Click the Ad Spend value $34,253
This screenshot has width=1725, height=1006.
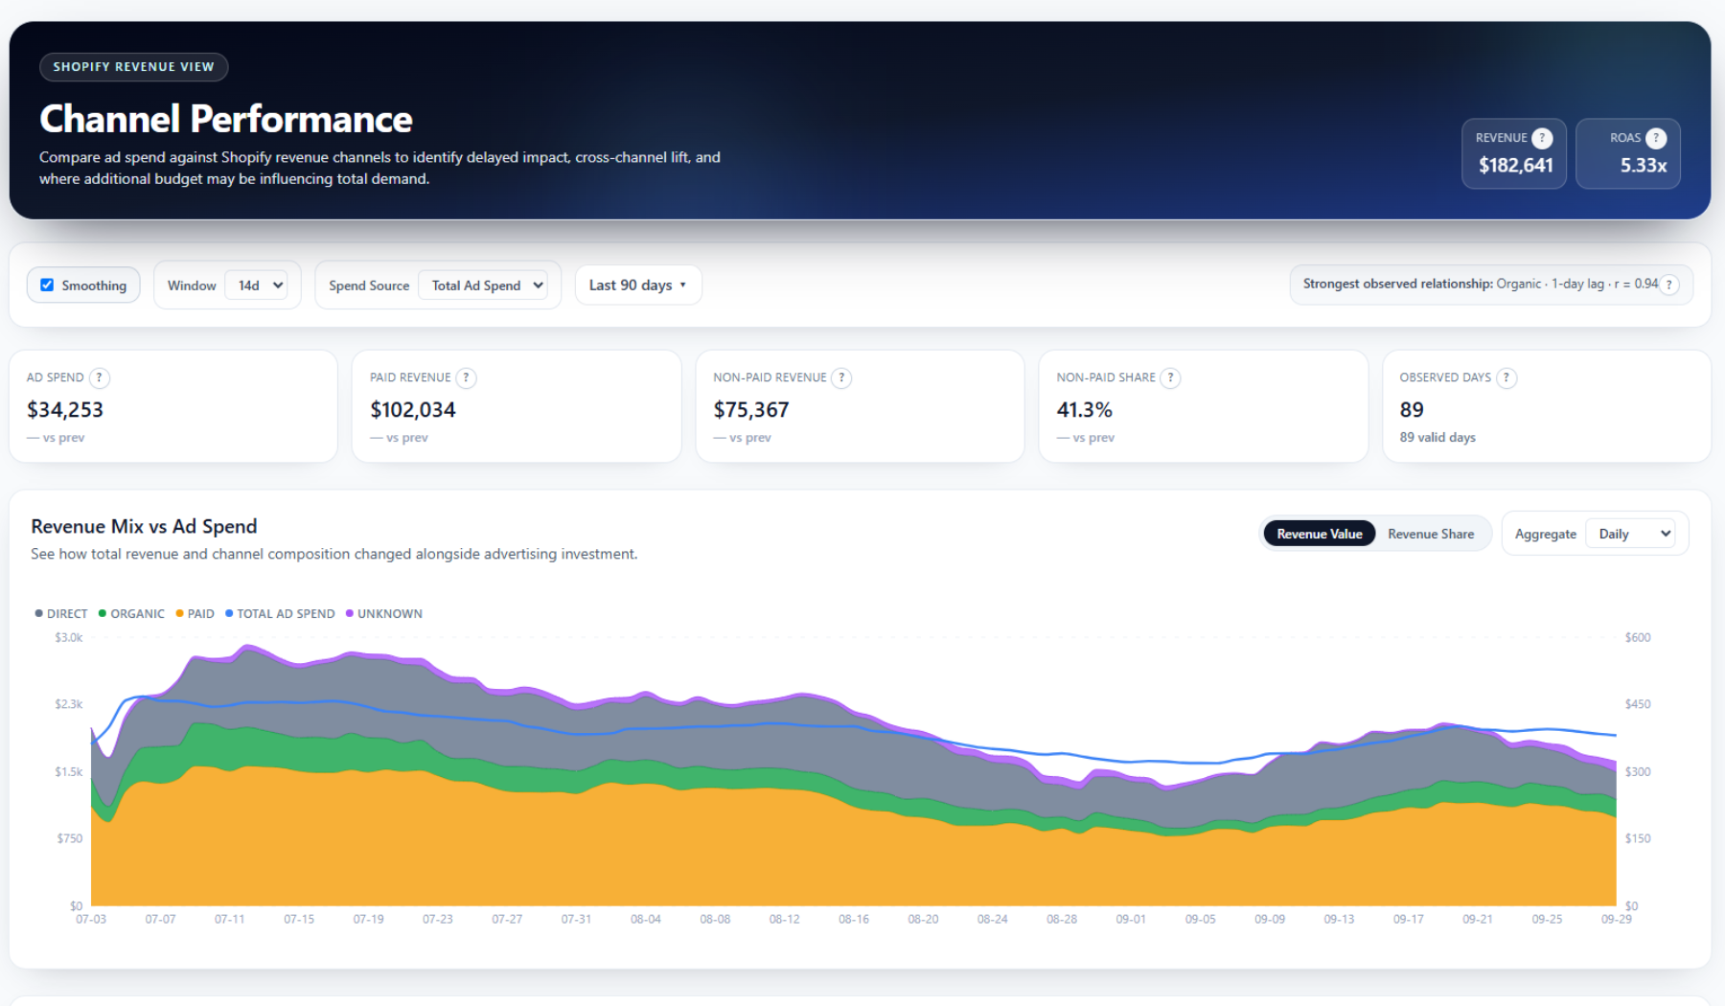(65, 410)
